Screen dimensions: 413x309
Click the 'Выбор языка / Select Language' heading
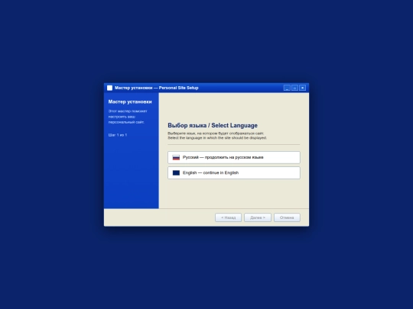click(213, 125)
